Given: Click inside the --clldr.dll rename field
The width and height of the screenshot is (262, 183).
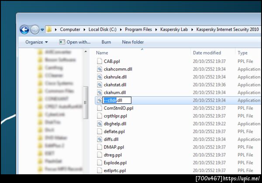Looking at the screenshot, I should tap(117, 100).
